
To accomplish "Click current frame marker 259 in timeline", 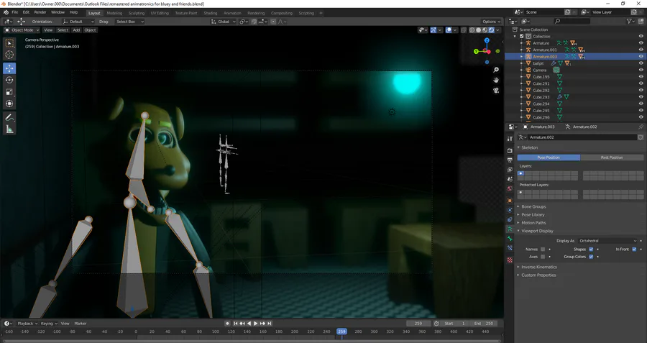I will [341, 331].
